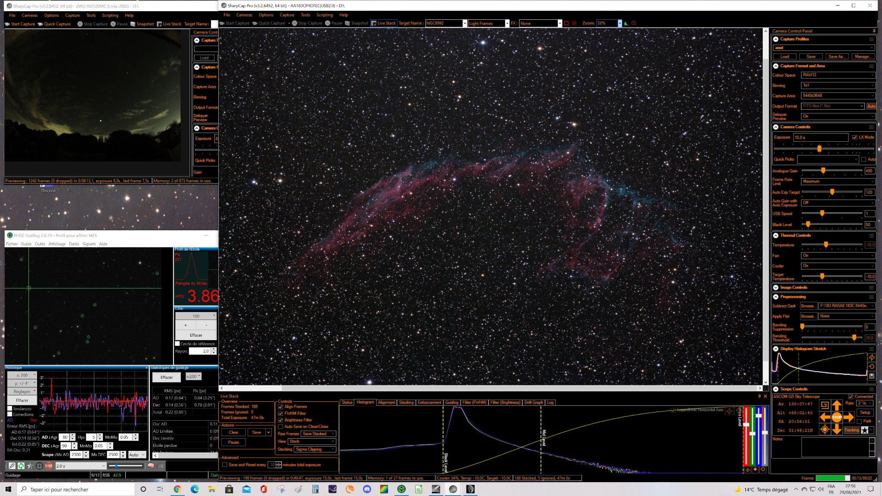Toggle the LX Mode checkbox
The height and width of the screenshot is (496, 882).
854,137
